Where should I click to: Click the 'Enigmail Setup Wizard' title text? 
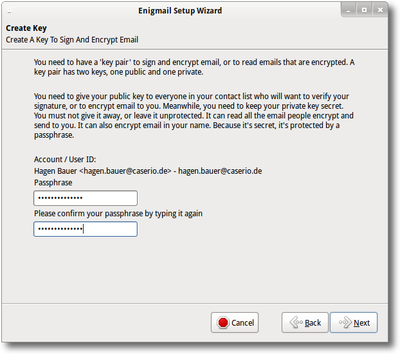click(x=180, y=11)
